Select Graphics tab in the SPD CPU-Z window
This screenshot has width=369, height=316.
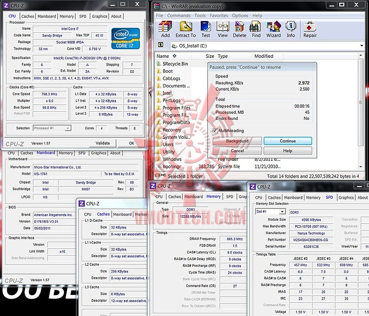346,198
